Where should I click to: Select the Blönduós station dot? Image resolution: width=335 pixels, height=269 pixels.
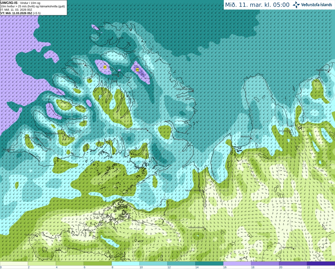(251, 139)
